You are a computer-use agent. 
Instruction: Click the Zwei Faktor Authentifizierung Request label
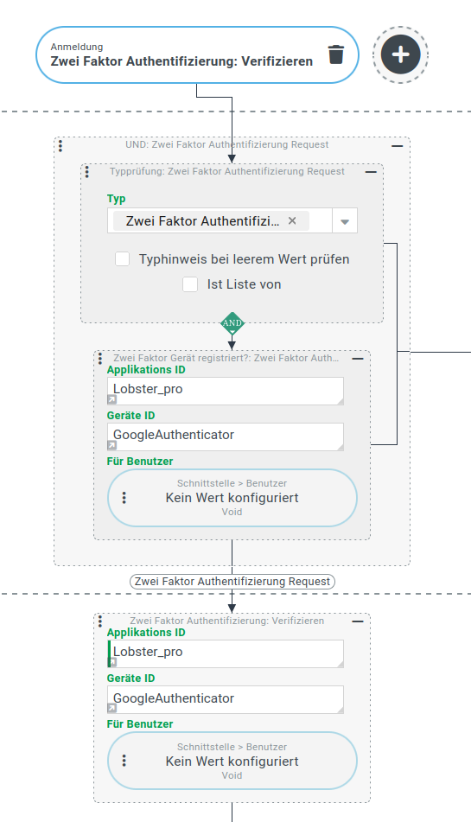232,582
